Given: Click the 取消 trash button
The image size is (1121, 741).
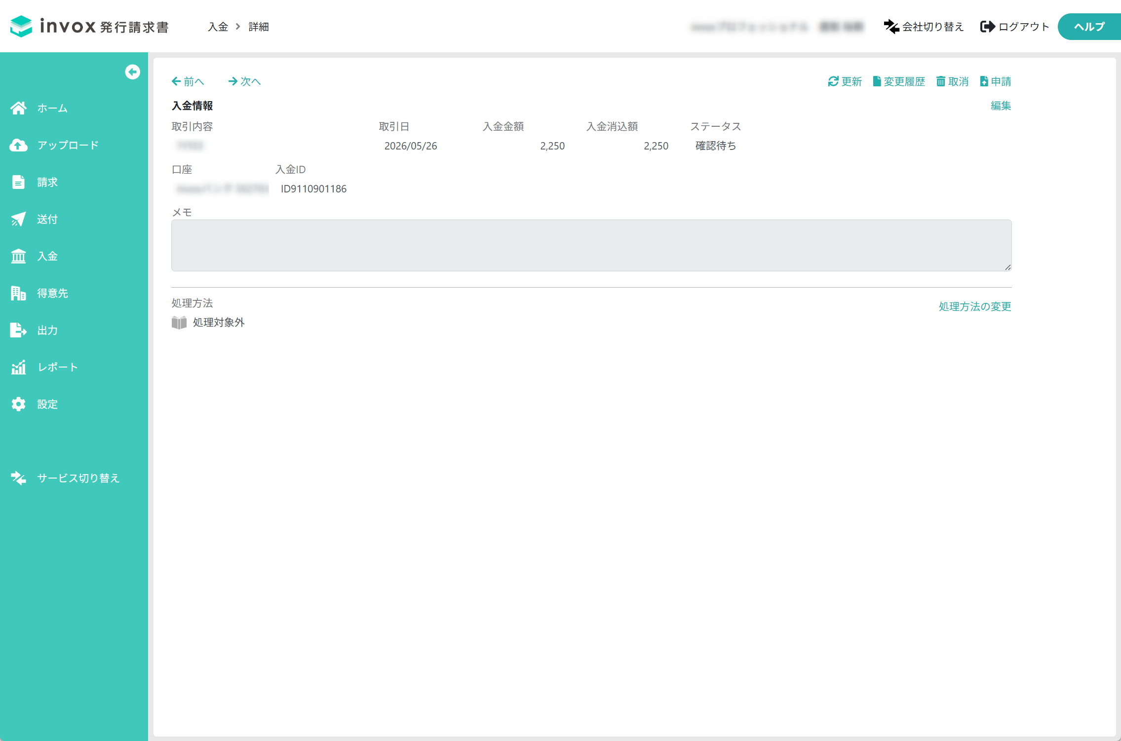Looking at the screenshot, I should pos(952,81).
